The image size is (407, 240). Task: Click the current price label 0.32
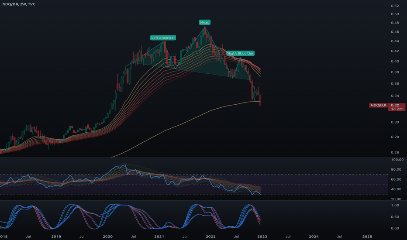click(395, 105)
